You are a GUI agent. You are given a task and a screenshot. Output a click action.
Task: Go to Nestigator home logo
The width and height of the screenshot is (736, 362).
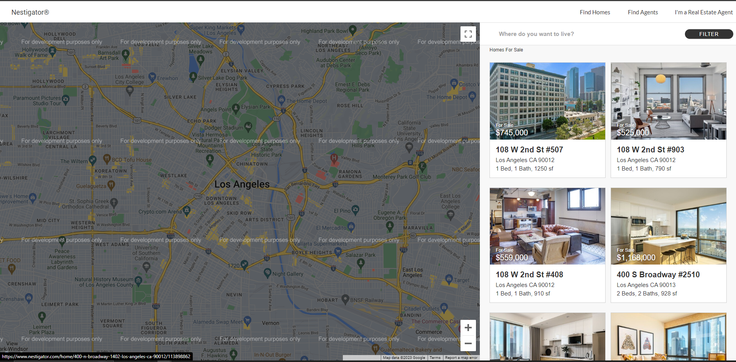30,12
